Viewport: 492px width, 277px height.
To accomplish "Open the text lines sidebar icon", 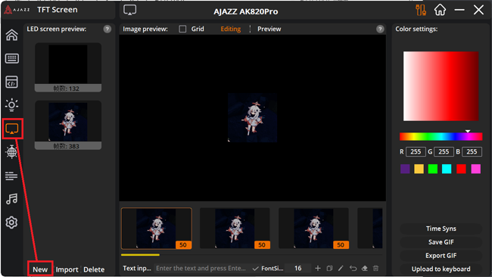I will click(11, 176).
